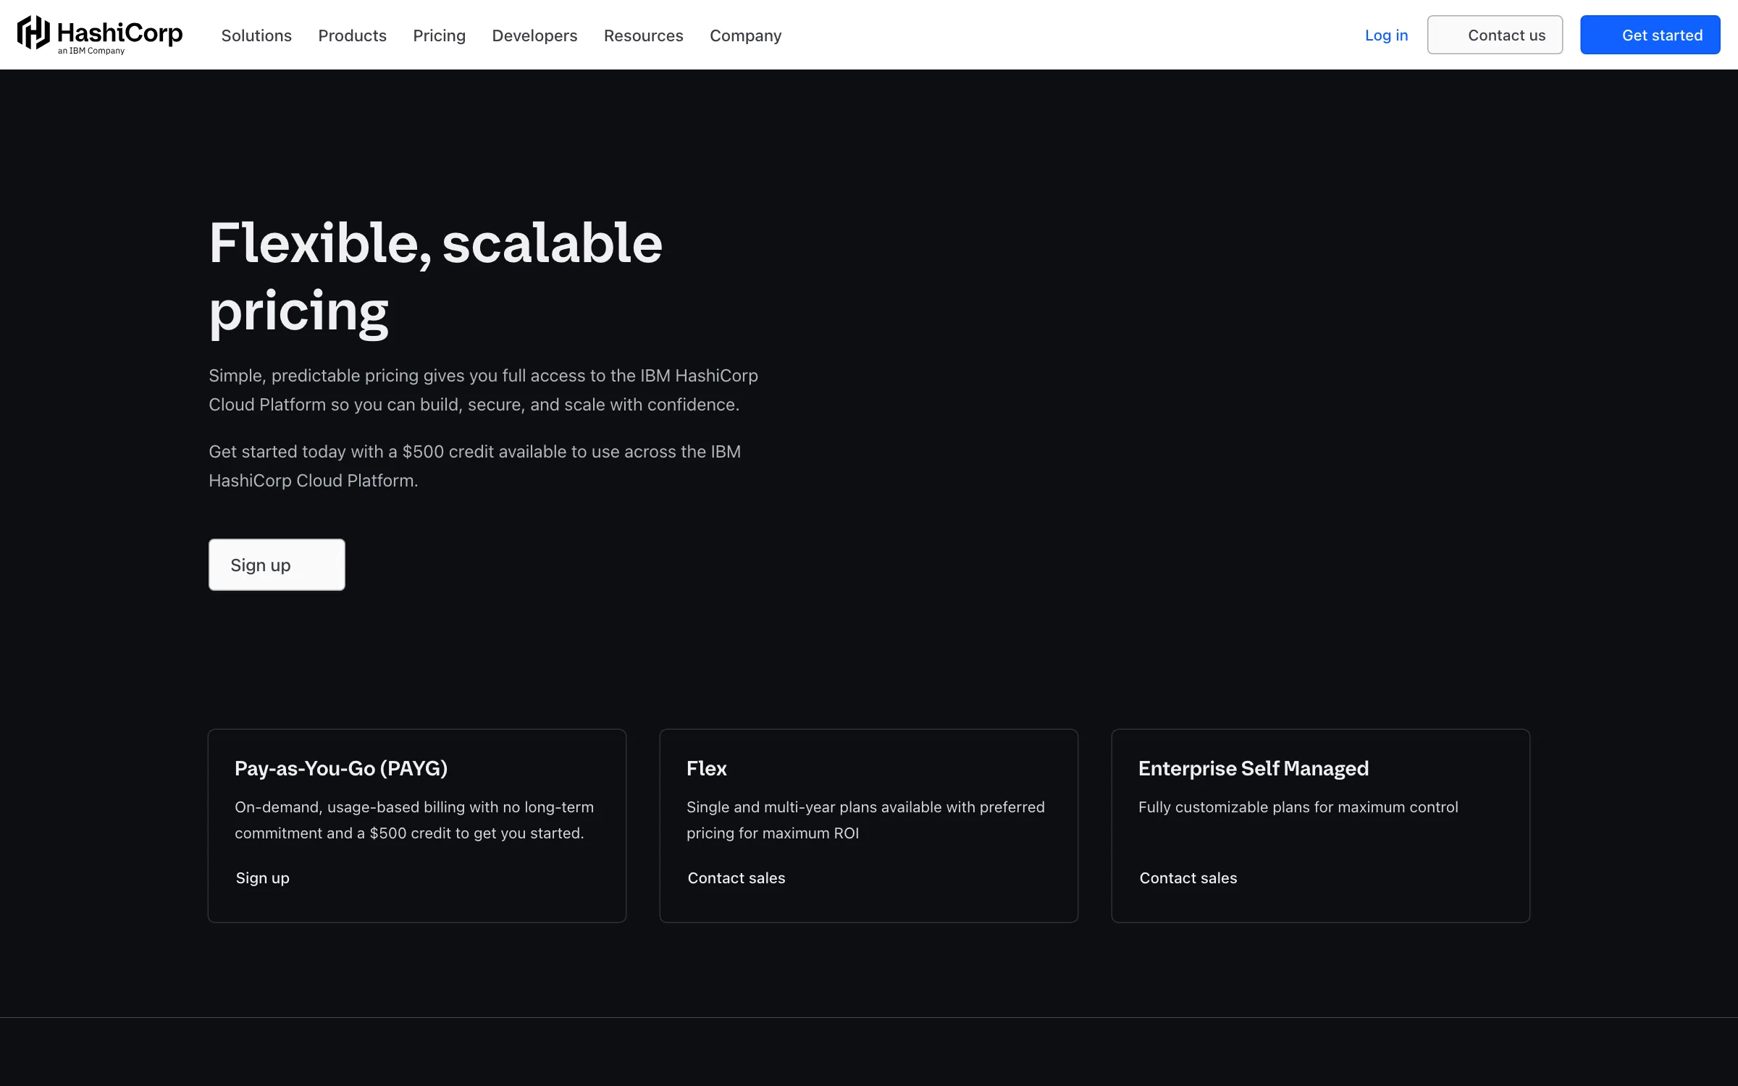Click the Log in link
1738x1086 pixels.
tap(1386, 35)
